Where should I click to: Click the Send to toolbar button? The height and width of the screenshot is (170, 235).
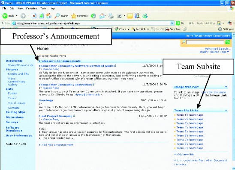click(x=173, y=29)
